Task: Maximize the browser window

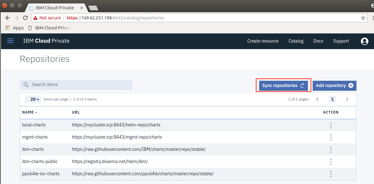Action: point(20,5)
